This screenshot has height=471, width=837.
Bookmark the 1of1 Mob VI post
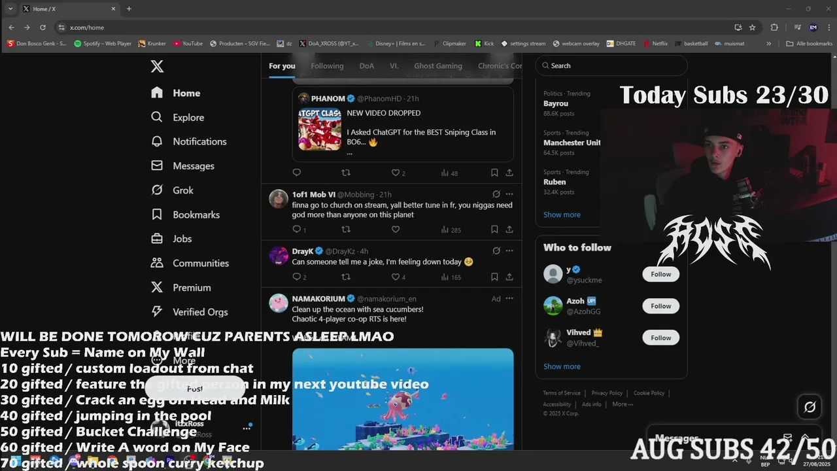click(x=494, y=230)
